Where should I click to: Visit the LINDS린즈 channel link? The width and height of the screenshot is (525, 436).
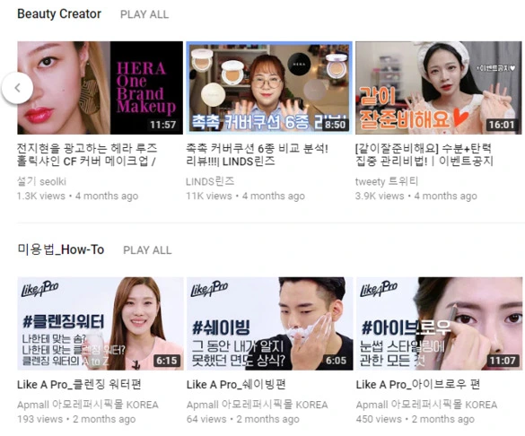click(210, 181)
